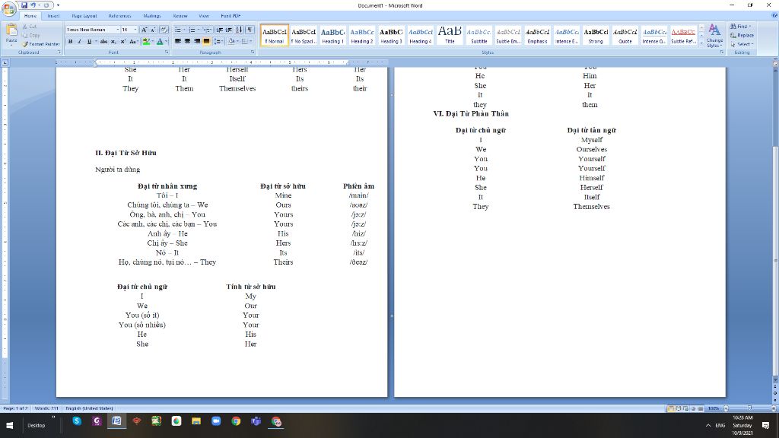The image size is (779, 438).
Task: Toggle underline formatting
Action: tap(89, 41)
